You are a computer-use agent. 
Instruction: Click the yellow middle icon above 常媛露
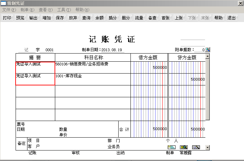[x=184, y=147]
